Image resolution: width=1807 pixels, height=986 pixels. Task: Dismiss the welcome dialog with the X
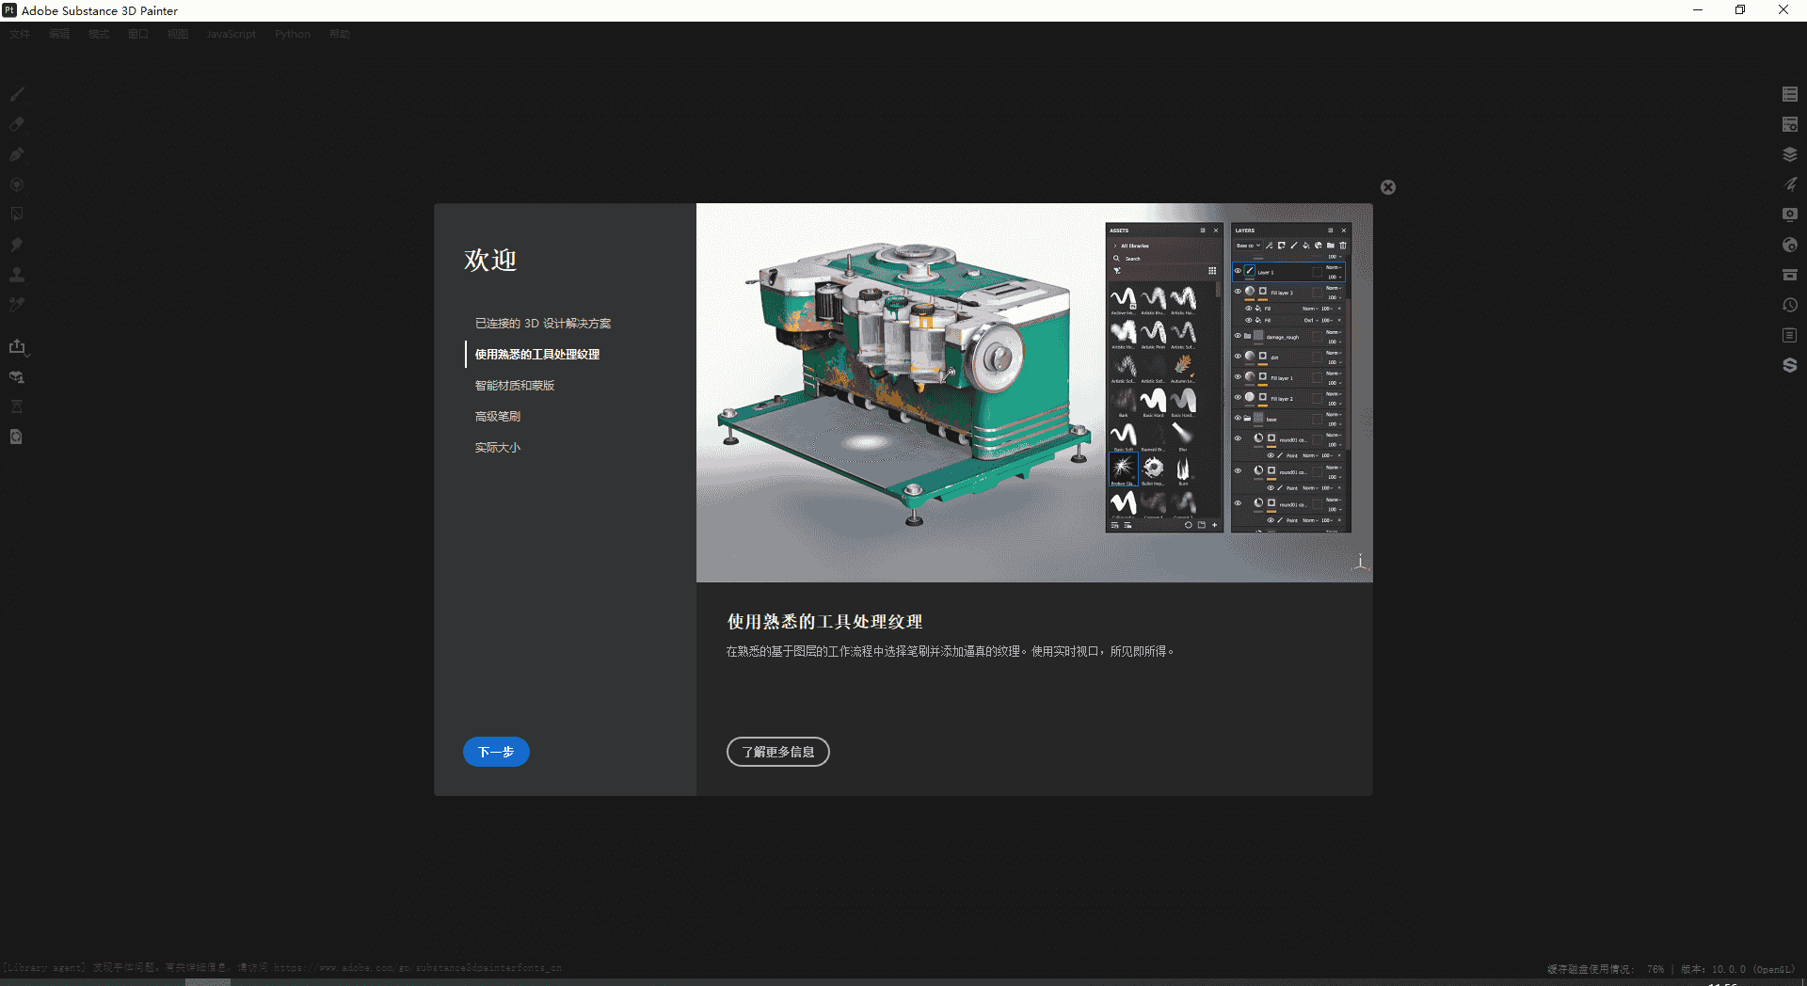[1388, 186]
